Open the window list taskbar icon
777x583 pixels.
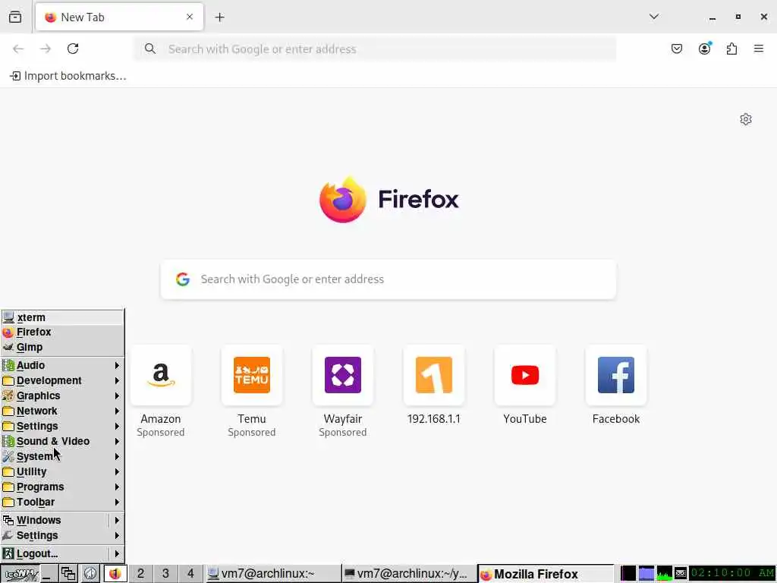tap(68, 574)
